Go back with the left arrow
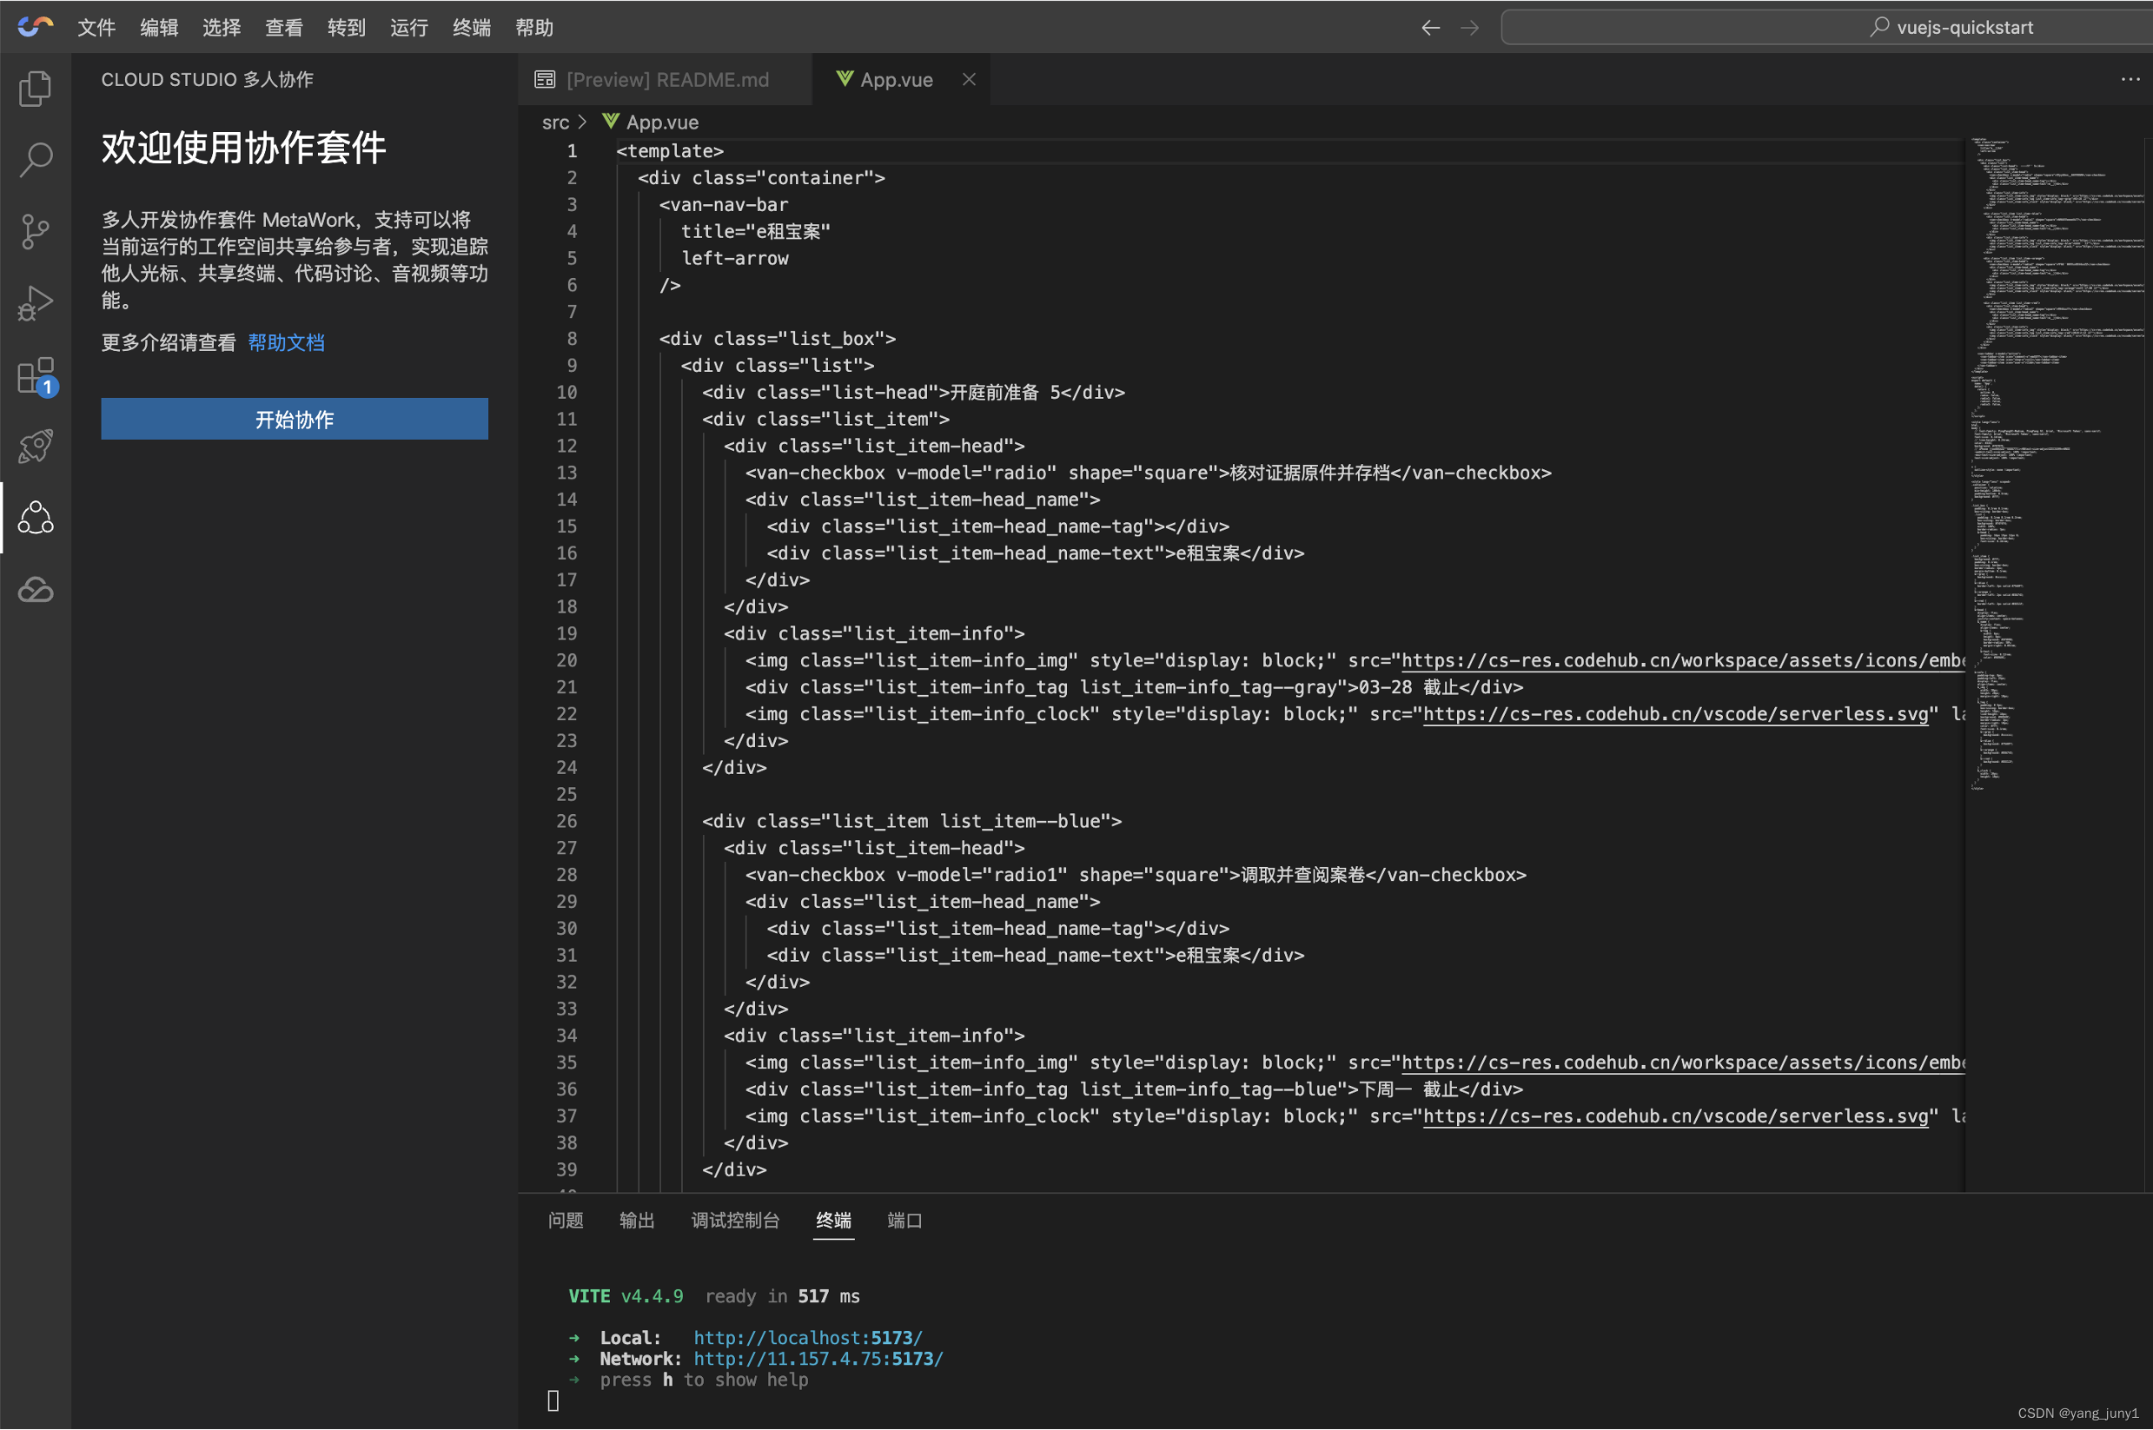 1430,27
